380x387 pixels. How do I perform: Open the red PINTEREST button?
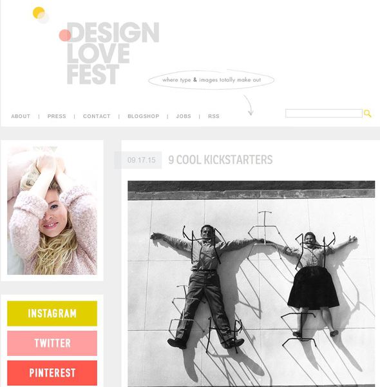pyautogui.click(x=52, y=373)
